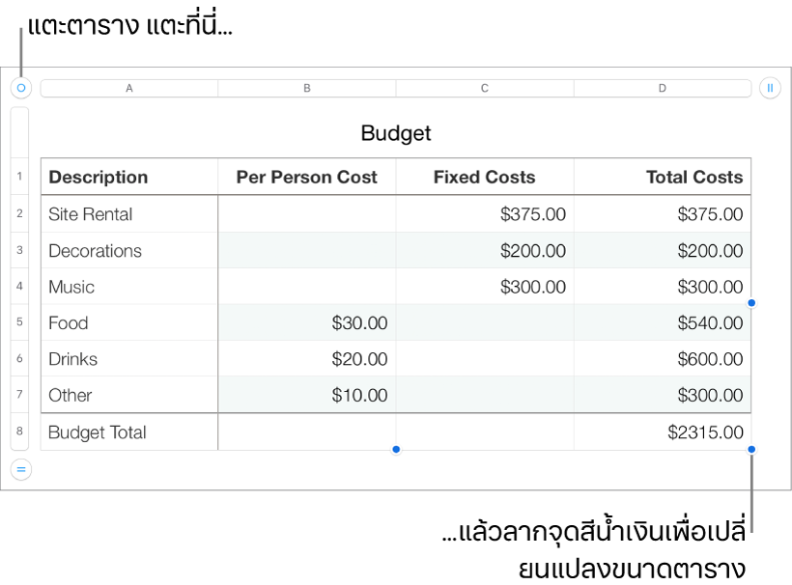Select column A header tab
Screen dimensions: 792x585
(x=129, y=88)
